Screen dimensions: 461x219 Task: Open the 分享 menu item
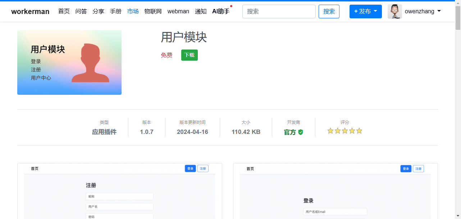[x=99, y=11]
